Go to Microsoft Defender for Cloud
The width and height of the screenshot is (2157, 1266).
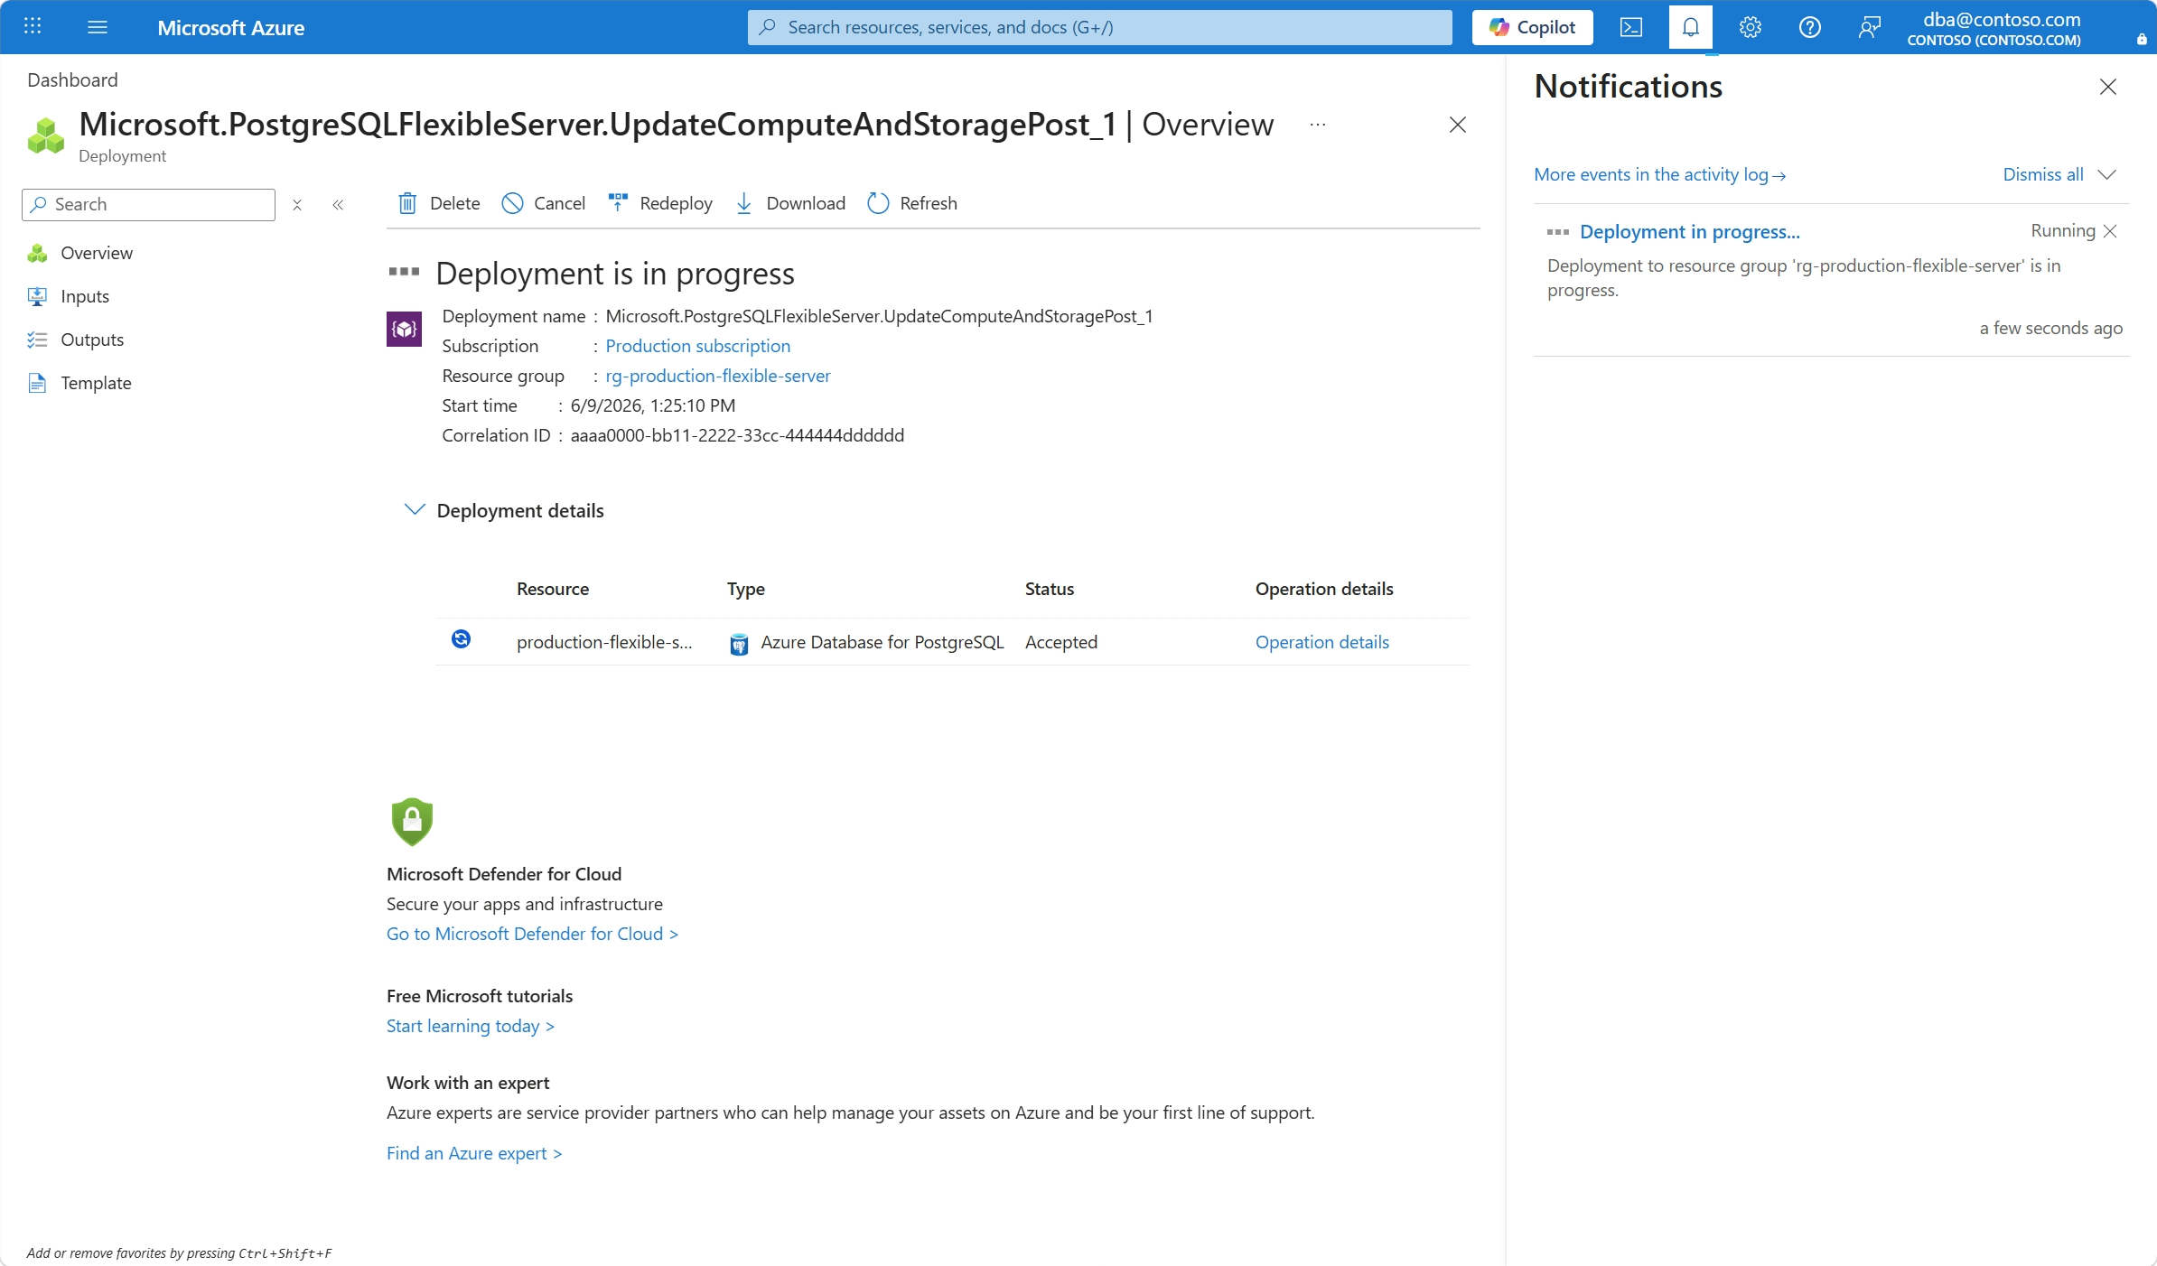tap(532, 934)
